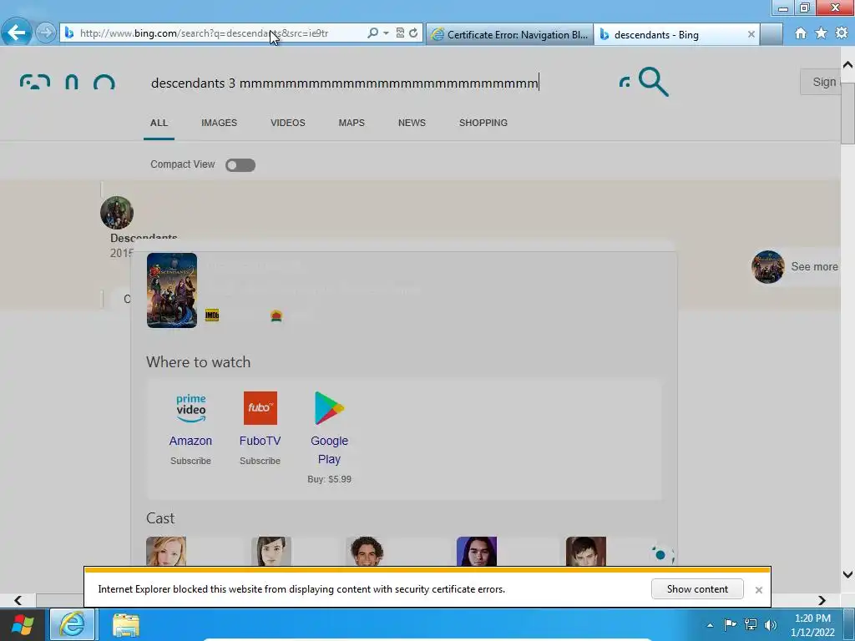Click the browser Forward arrow button
Screen dimensions: 855x641
click(x=46, y=33)
